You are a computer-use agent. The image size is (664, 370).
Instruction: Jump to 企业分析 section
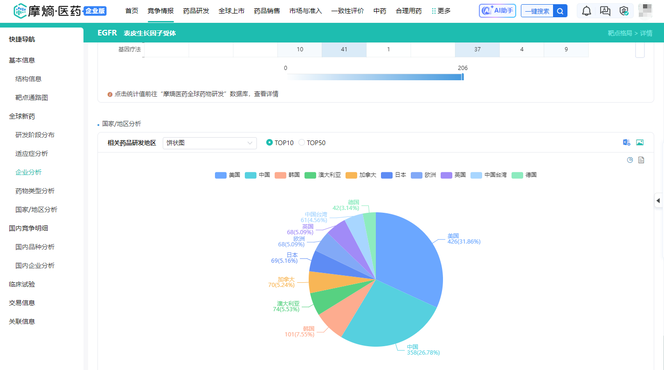coord(28,172)
